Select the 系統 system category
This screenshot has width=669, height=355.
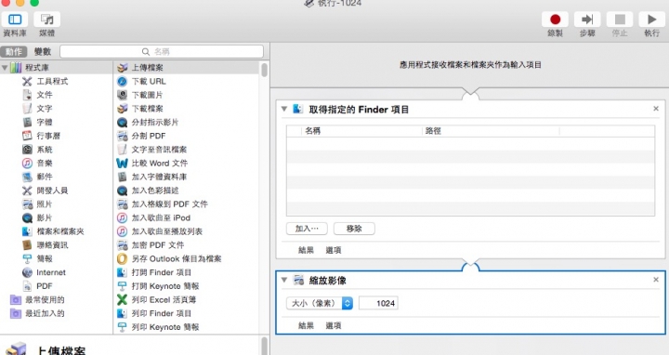(x=45, y=150)
